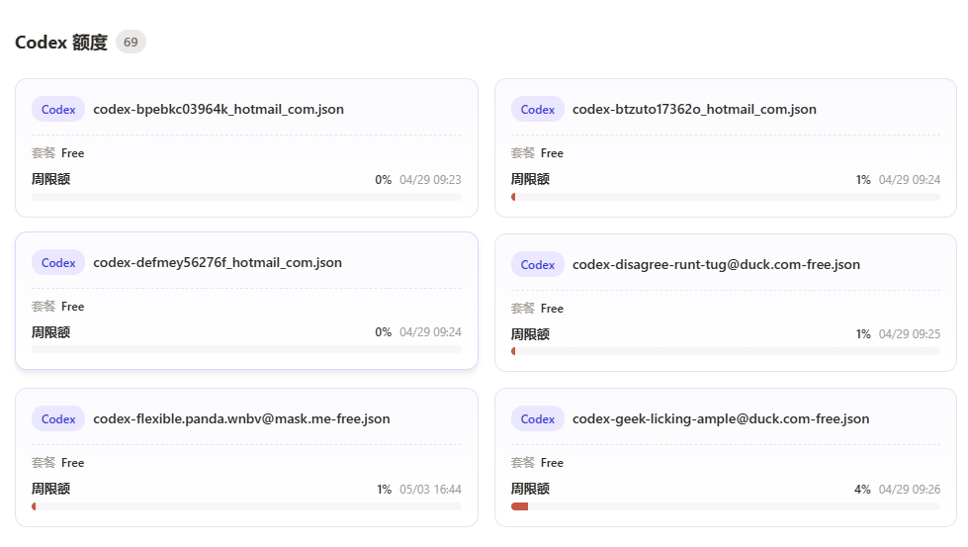Image resolution: width=968 pixels, height=547 pixels.
Task: Click the progress bar with 05/03 16:44 reset
Action: [x=246, y=506]
